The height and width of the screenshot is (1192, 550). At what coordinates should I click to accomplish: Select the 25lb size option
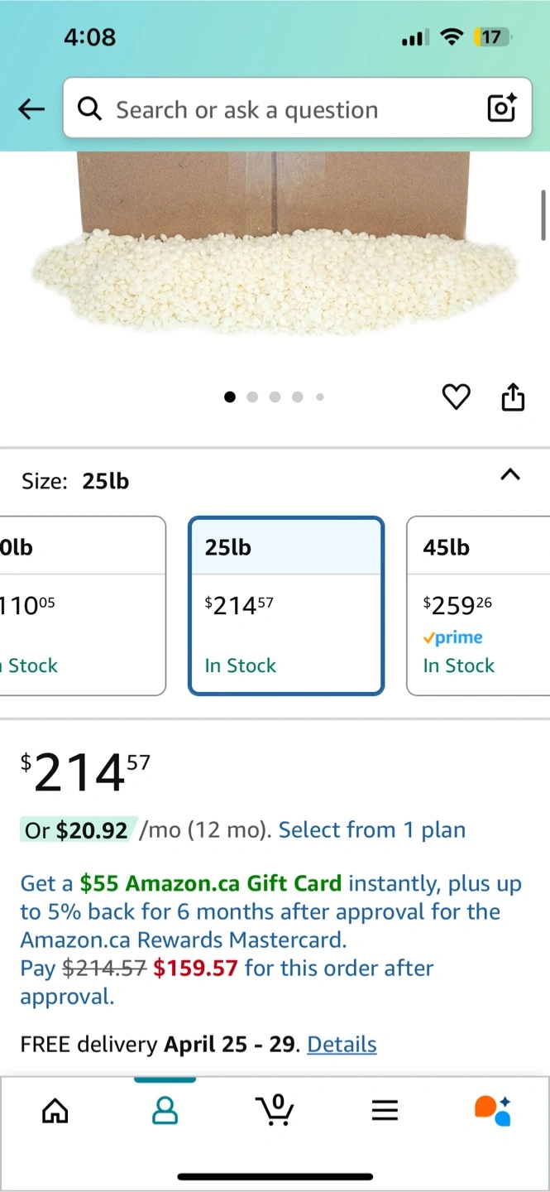tap(286, 606)
